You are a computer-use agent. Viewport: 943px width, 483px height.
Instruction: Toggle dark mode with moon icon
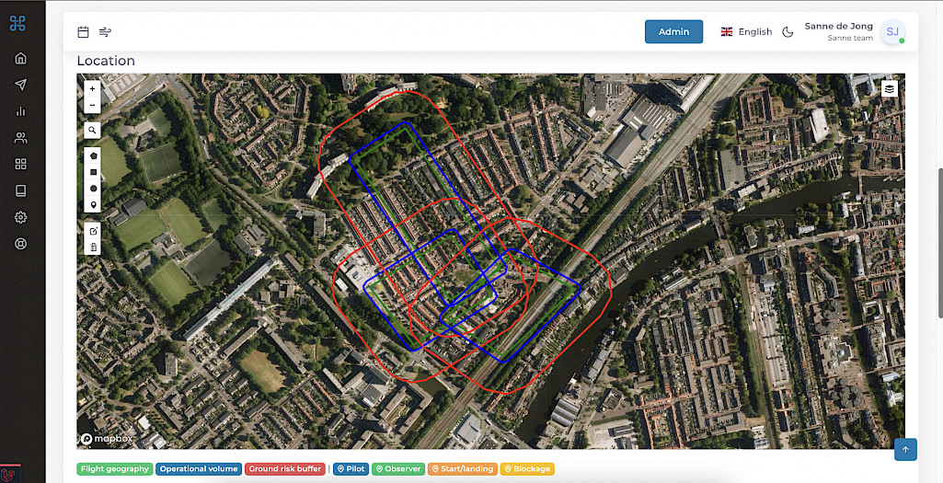click(x=788, y=32)
